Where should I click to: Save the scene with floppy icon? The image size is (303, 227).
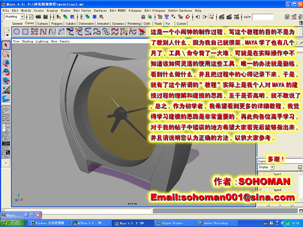pos(45,17)
